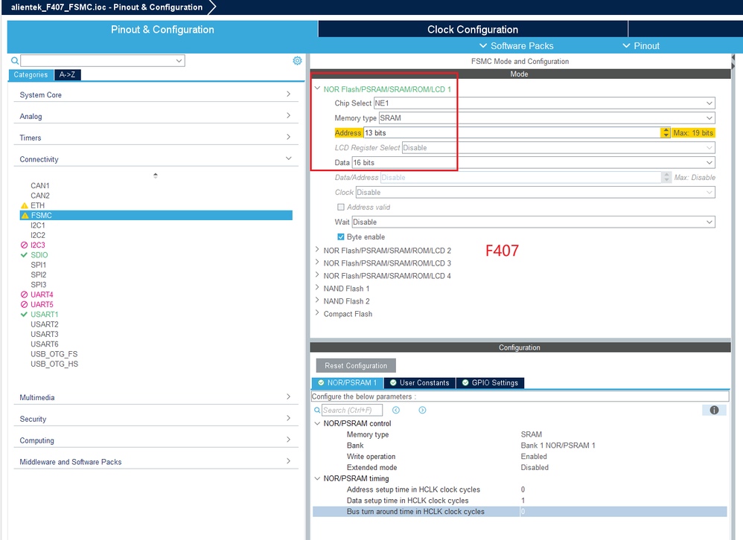This screenshot has height=540, width=743.
Task: Click the warning icon next to FSMC
Action: coord(25,216)
